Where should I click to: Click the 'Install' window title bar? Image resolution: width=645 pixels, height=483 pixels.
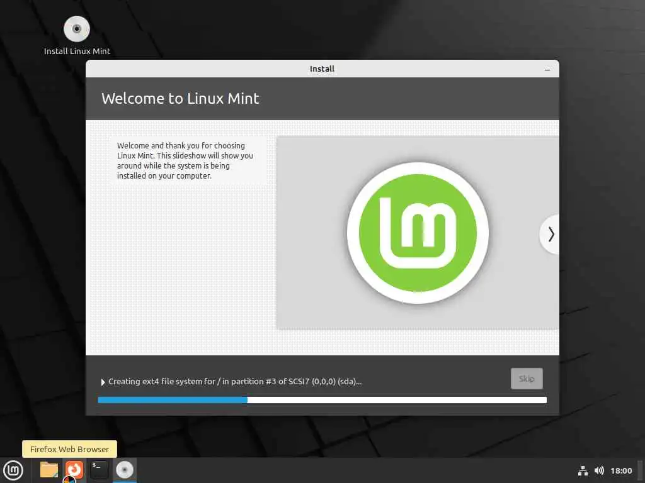point(322,69)
